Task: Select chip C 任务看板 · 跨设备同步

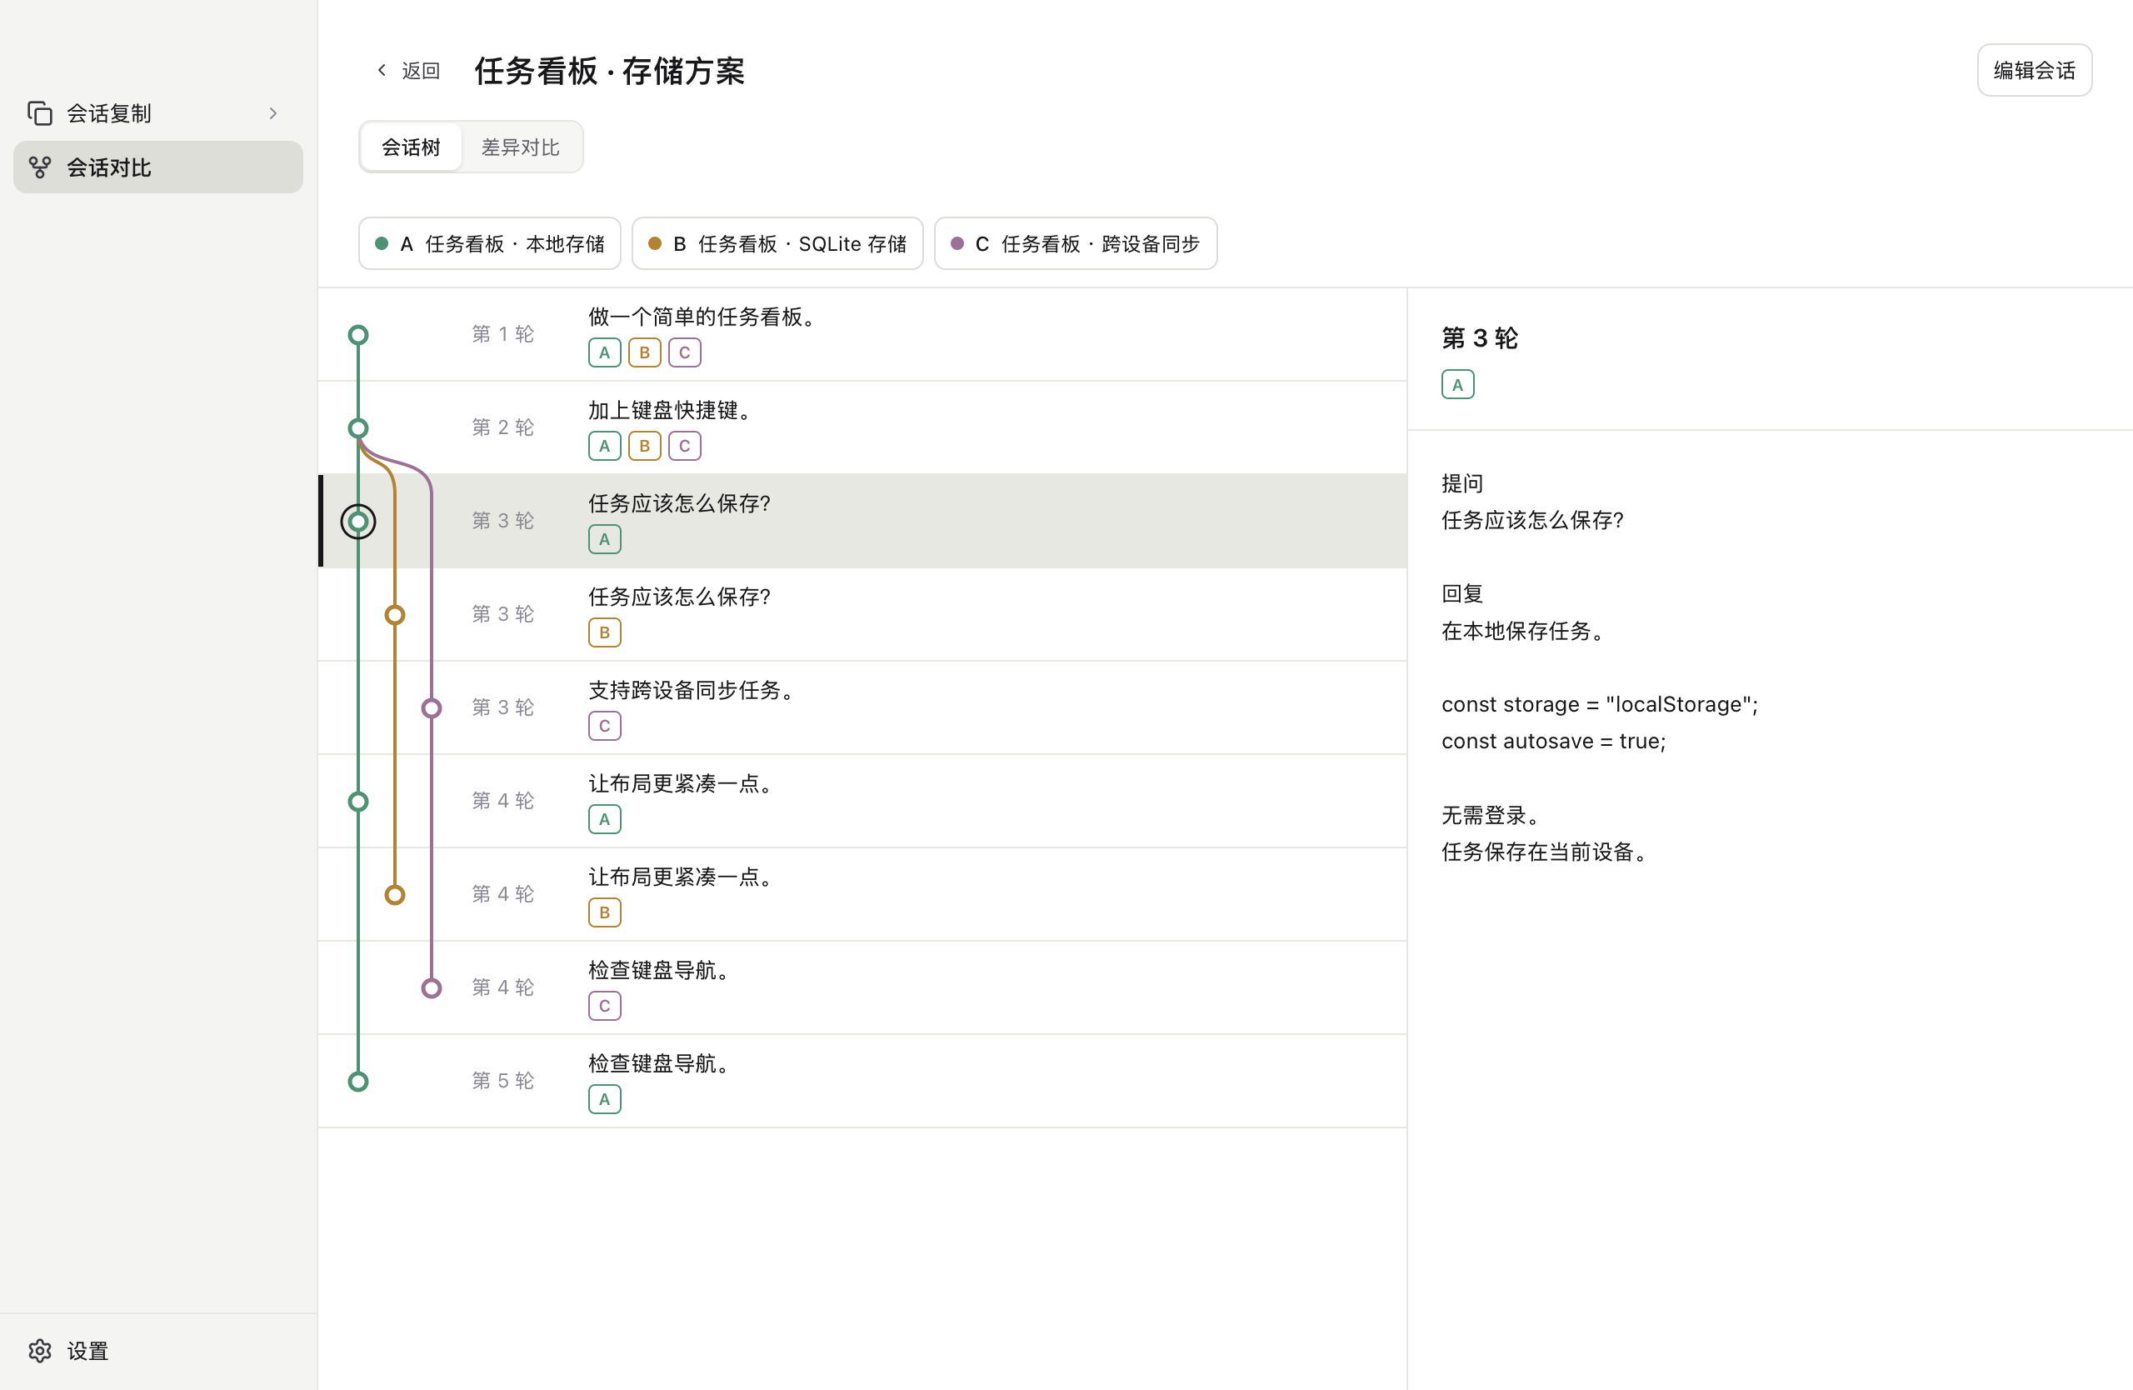Action: (1076, 244)
